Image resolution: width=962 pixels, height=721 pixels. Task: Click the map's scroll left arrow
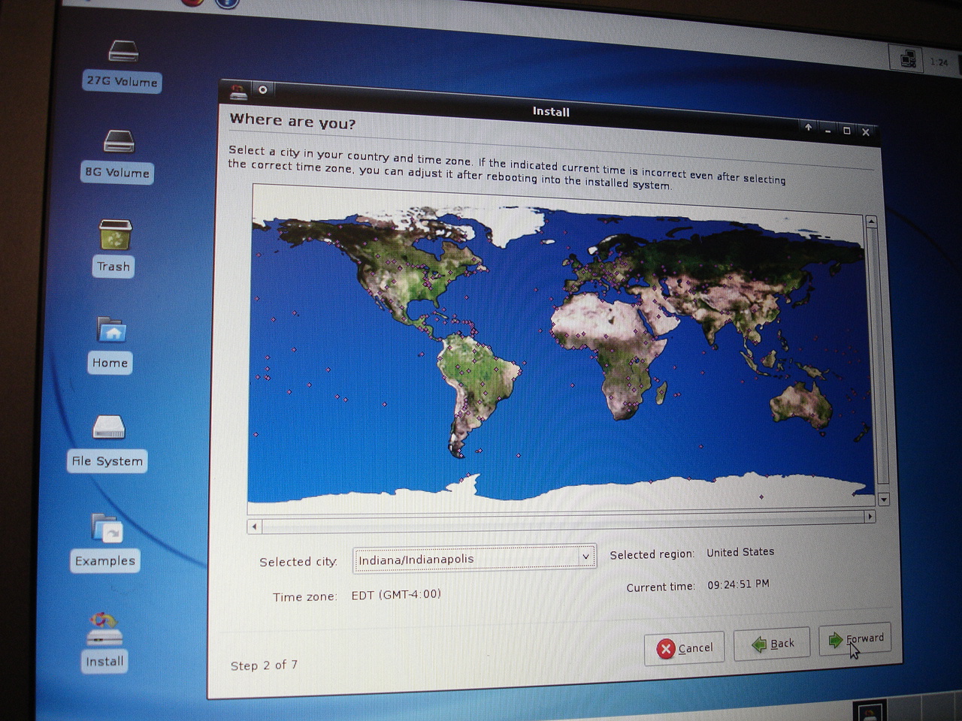coord(254,526)
